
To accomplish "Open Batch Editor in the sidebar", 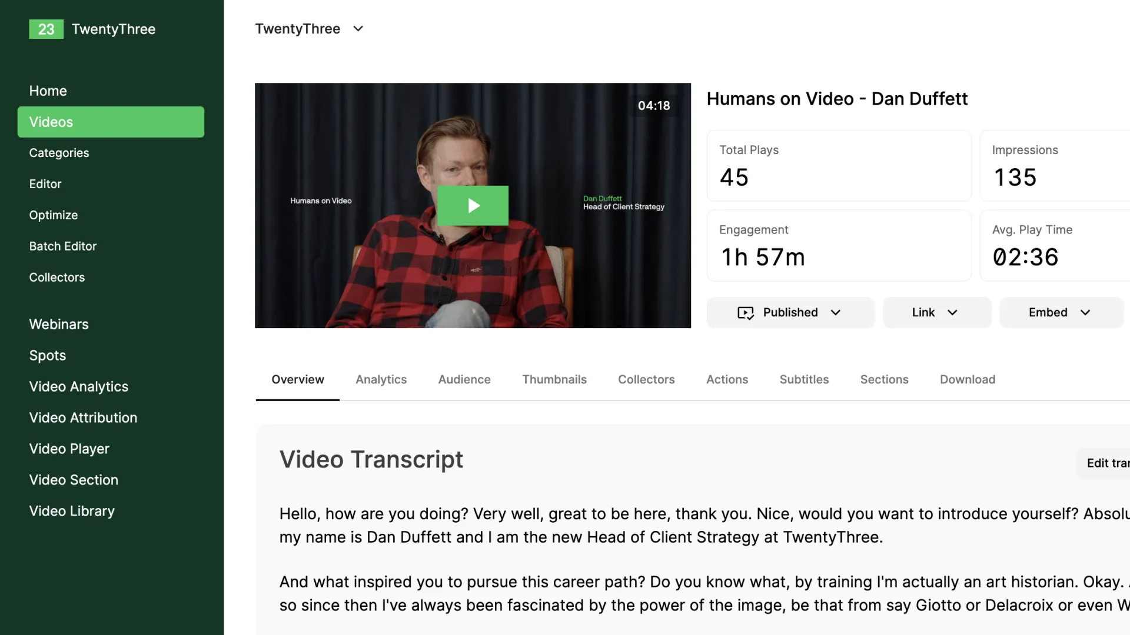I will 63,246.
